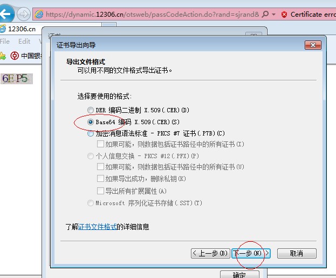Select 加密消息语法标准 PKCS #7 radio option
Image resolution: width=336 pixels, height=278 pixels.
[x=91, y=133]
